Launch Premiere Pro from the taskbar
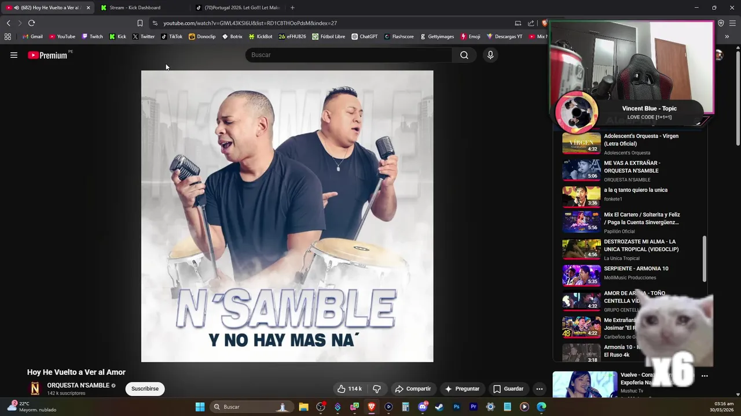Image resolution: width=741 pixels, height=416 pixels. pyautogui.click(x=473, y=407)
